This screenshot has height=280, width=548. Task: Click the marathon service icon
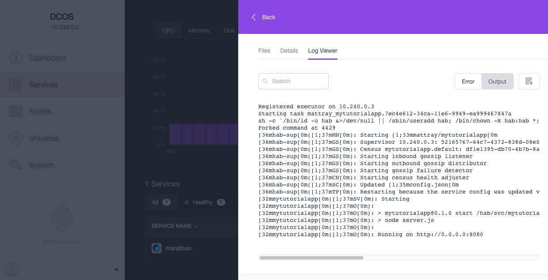click(x=157, y=248)
